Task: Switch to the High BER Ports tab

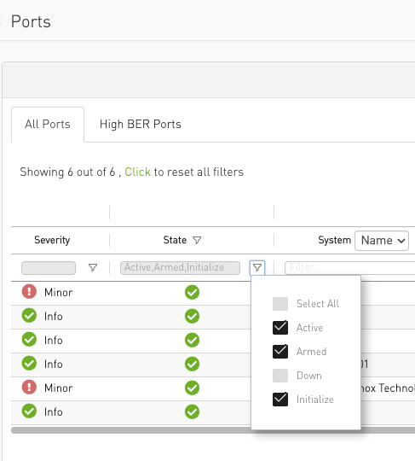Action: pos(141,124)
